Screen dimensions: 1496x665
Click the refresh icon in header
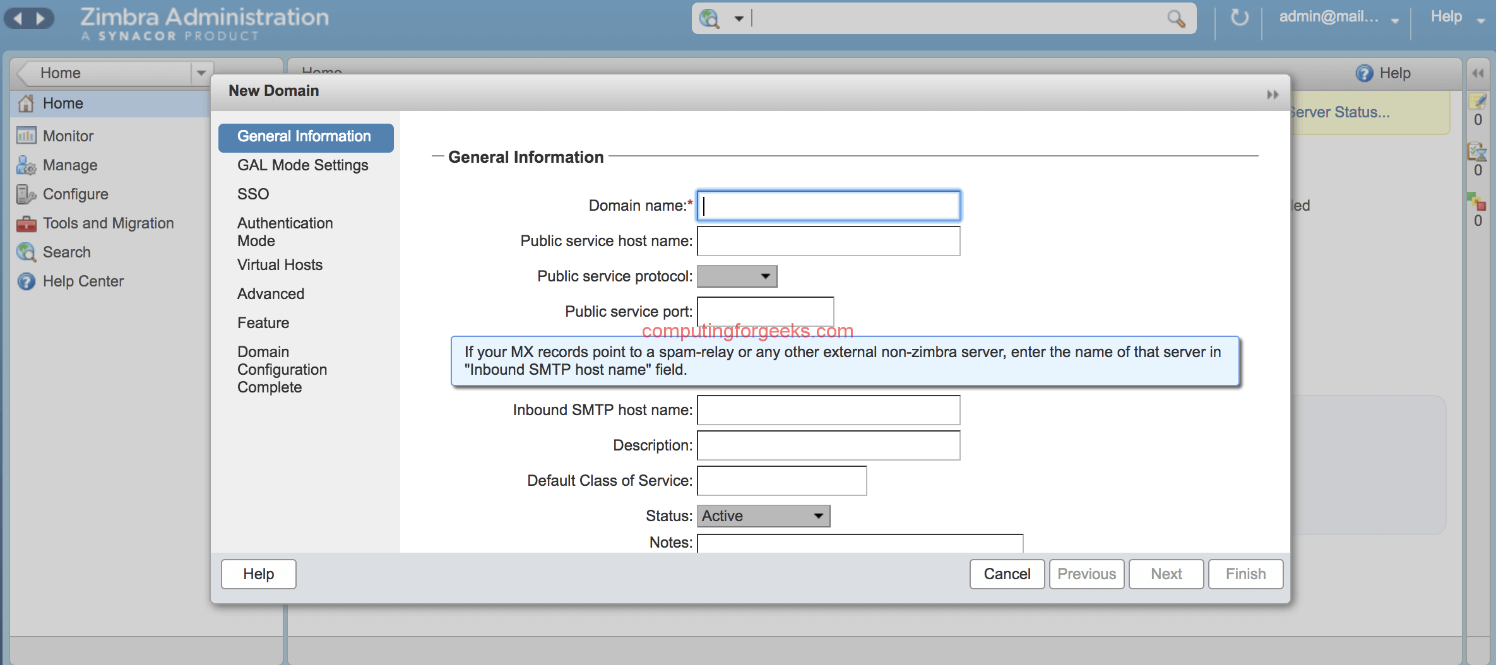pos(1240,17)
